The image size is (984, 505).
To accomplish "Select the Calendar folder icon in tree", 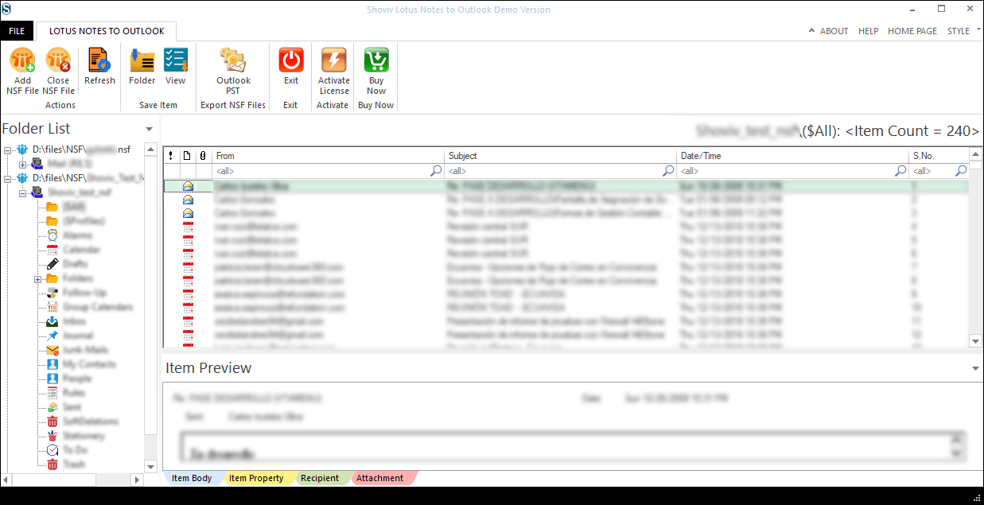I will click(52, 250).
